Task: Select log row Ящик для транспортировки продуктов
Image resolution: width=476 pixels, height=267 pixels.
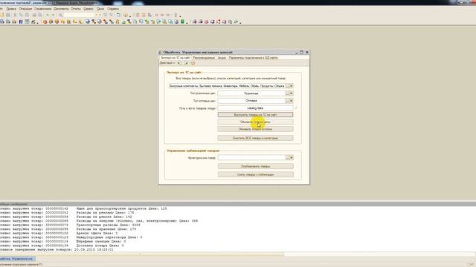Action: [x=83, y=208]
